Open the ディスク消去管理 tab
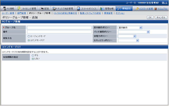The image size is (169, 106). [x=63, y=8]
